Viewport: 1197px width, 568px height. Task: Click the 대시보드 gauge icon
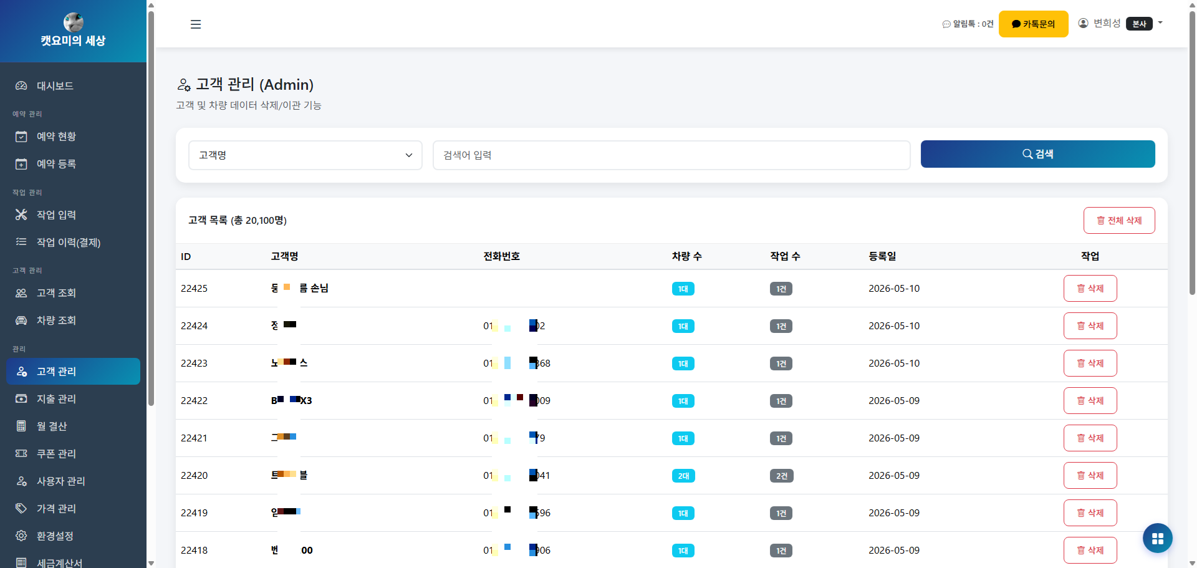tap(21, 86)
